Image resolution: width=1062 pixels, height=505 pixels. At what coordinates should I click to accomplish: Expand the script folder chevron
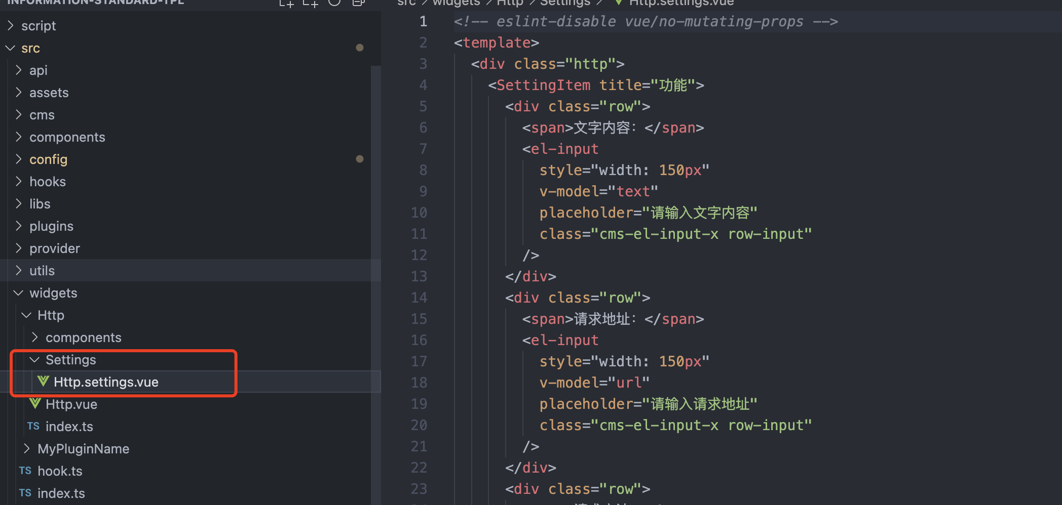coord(11,25)
